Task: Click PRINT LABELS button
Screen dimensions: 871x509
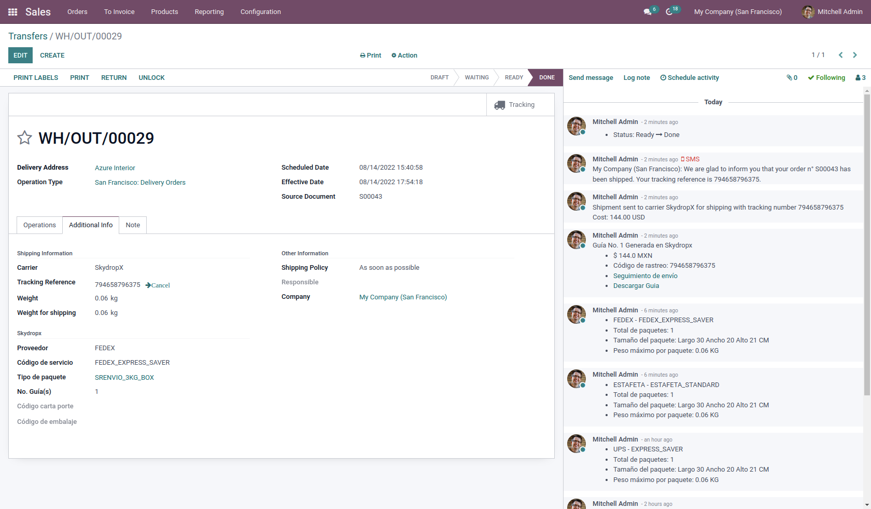Action: (36, 78)
